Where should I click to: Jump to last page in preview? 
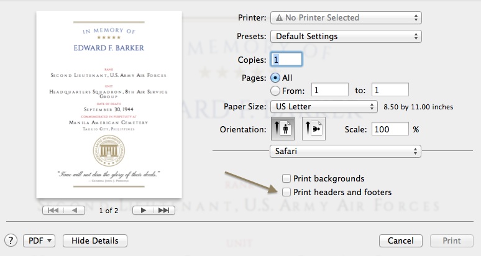[163, 211]
